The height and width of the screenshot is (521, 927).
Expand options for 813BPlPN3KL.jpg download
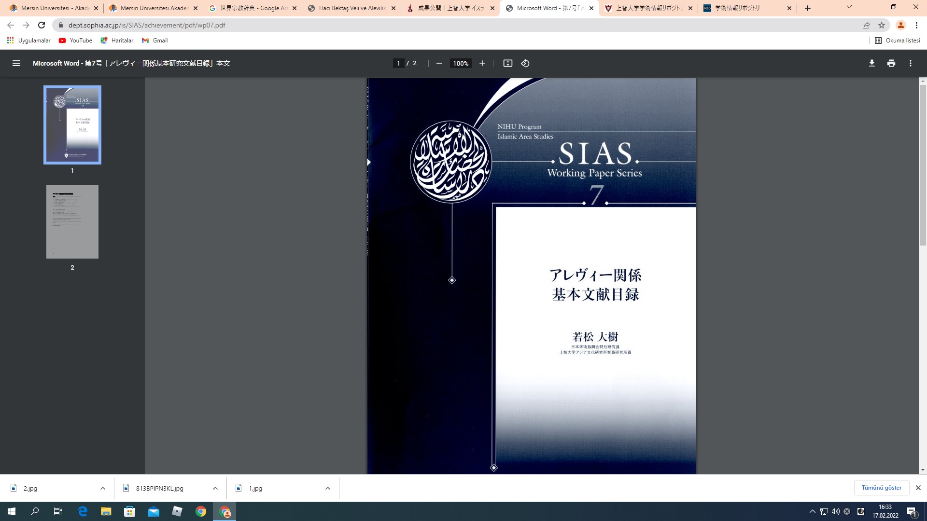coord(215,488)
